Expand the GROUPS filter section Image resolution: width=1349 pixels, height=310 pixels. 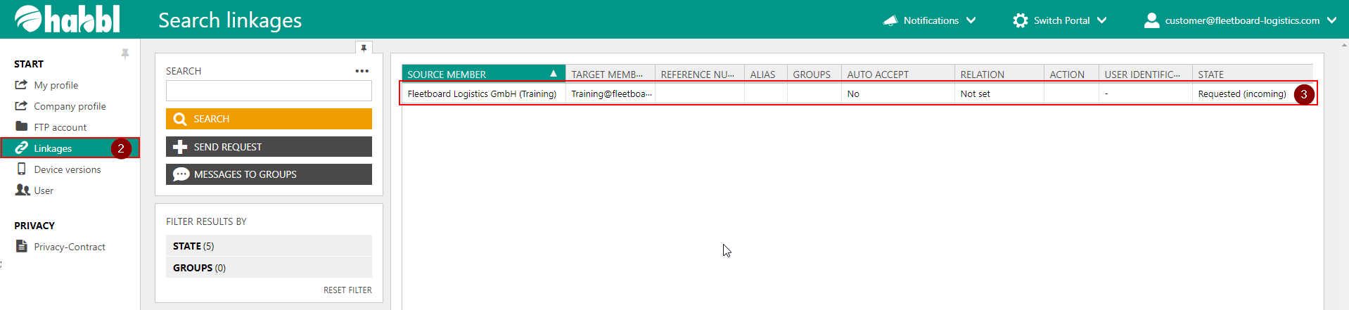[x=269, y=268]
